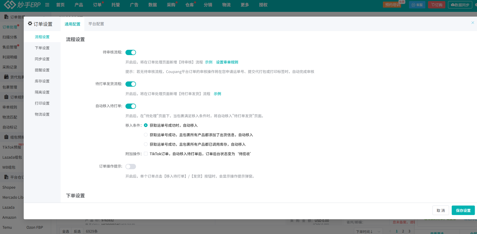Select 库存设置 in settings navigation

click(42, 81)
